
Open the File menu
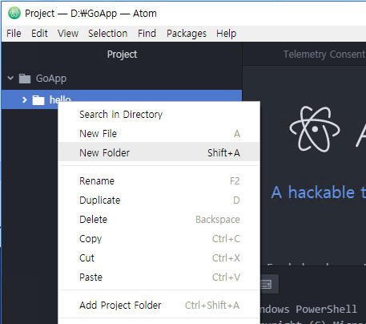pos(14,34)
